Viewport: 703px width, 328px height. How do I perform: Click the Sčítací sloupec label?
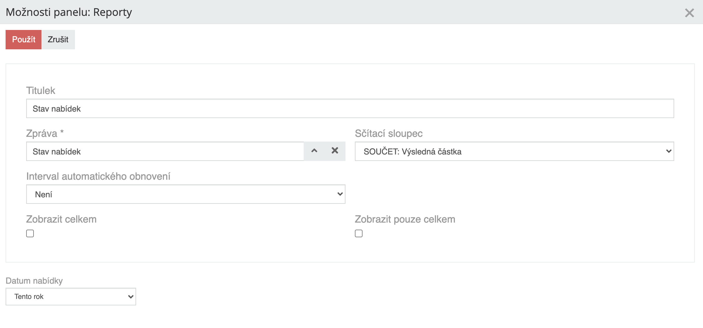click(x=389, y=134)
